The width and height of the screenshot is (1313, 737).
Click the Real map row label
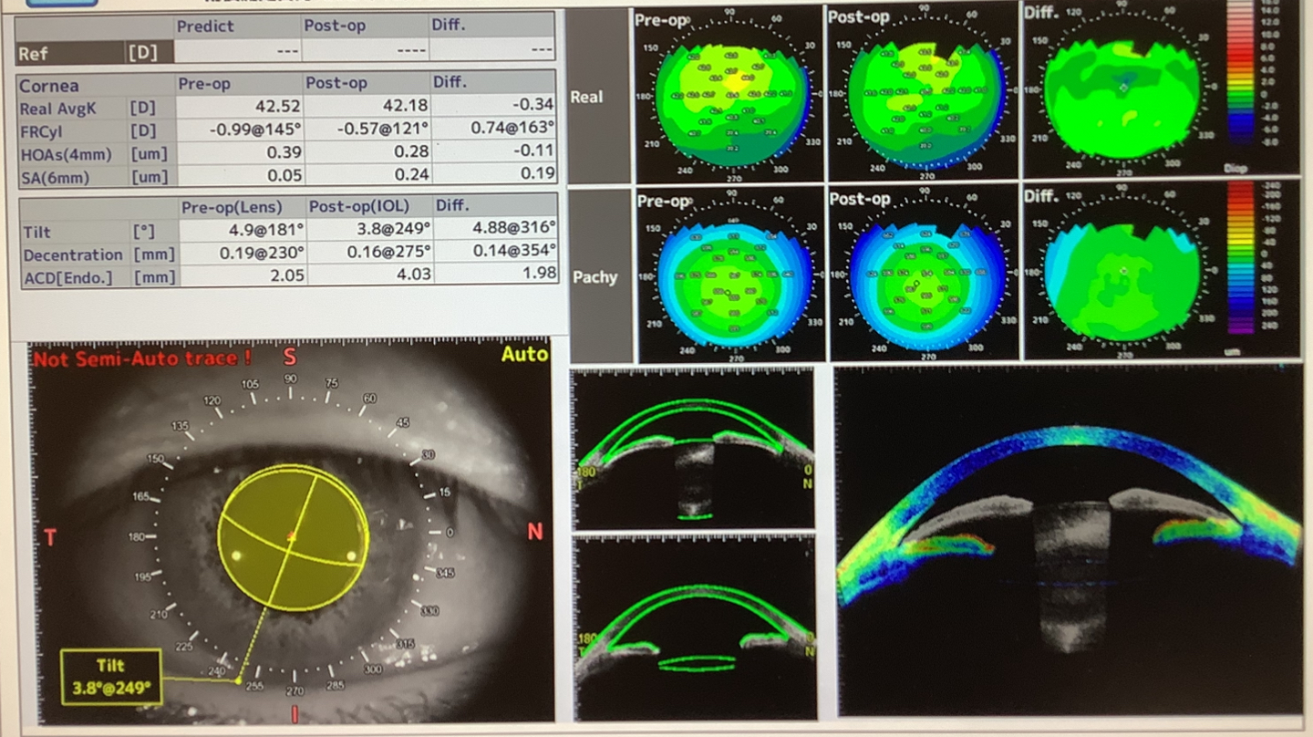[x=586, y=96]
